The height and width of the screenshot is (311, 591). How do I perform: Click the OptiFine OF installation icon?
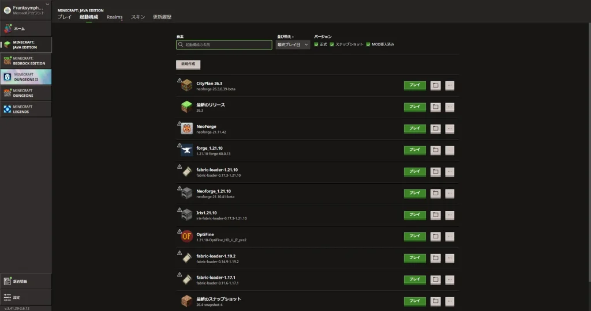click(186, 236)
